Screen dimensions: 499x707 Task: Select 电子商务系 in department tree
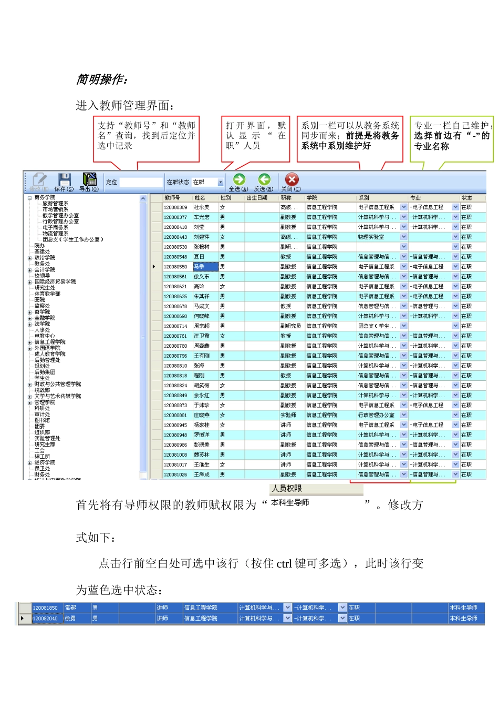pyautogui.click(x=55, y=227)
